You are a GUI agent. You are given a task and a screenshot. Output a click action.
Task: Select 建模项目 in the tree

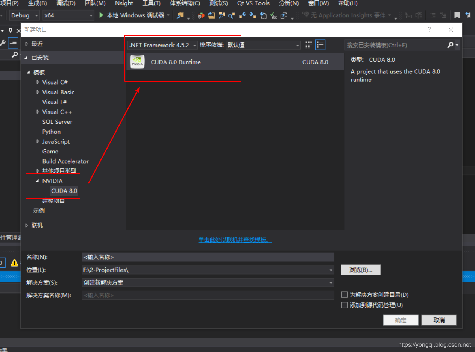tap(53, 201)
